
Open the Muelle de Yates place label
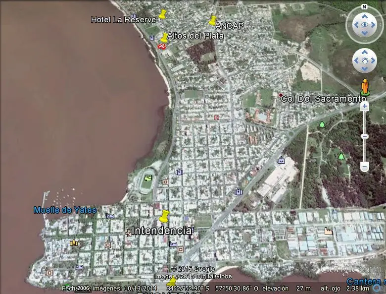65,210
